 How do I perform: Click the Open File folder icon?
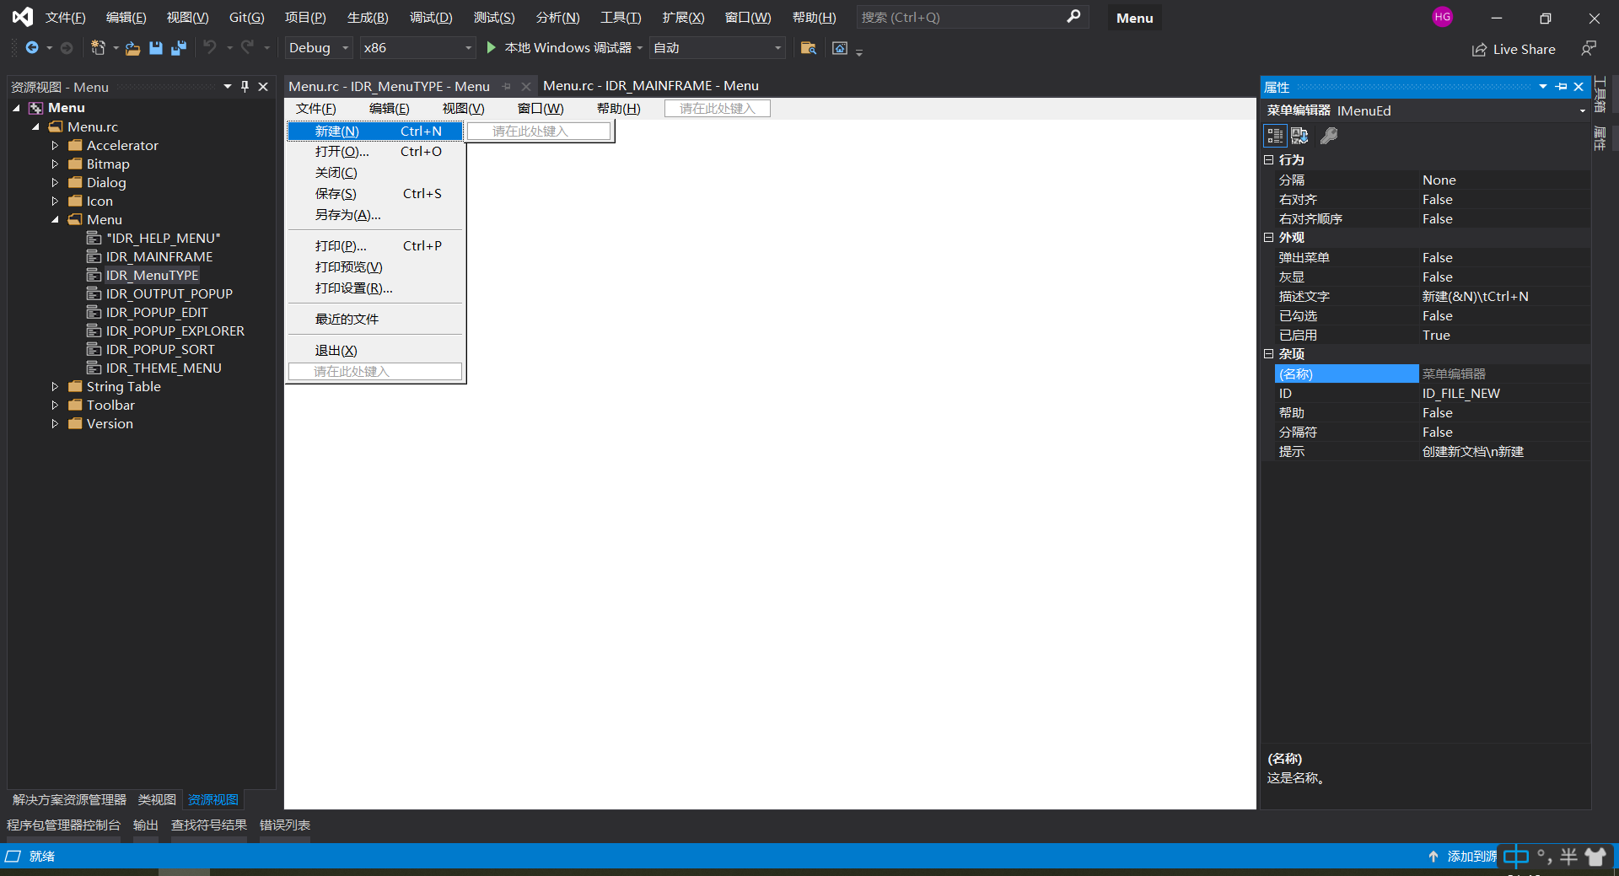point(132,48)
